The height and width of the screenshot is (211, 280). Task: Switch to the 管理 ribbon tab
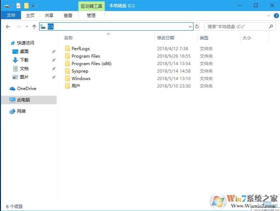coord(91,15)
